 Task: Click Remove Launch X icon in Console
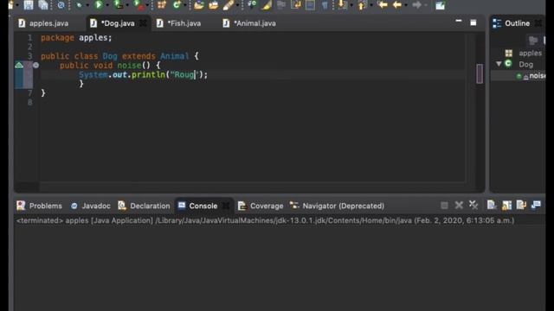click(459, 206)
